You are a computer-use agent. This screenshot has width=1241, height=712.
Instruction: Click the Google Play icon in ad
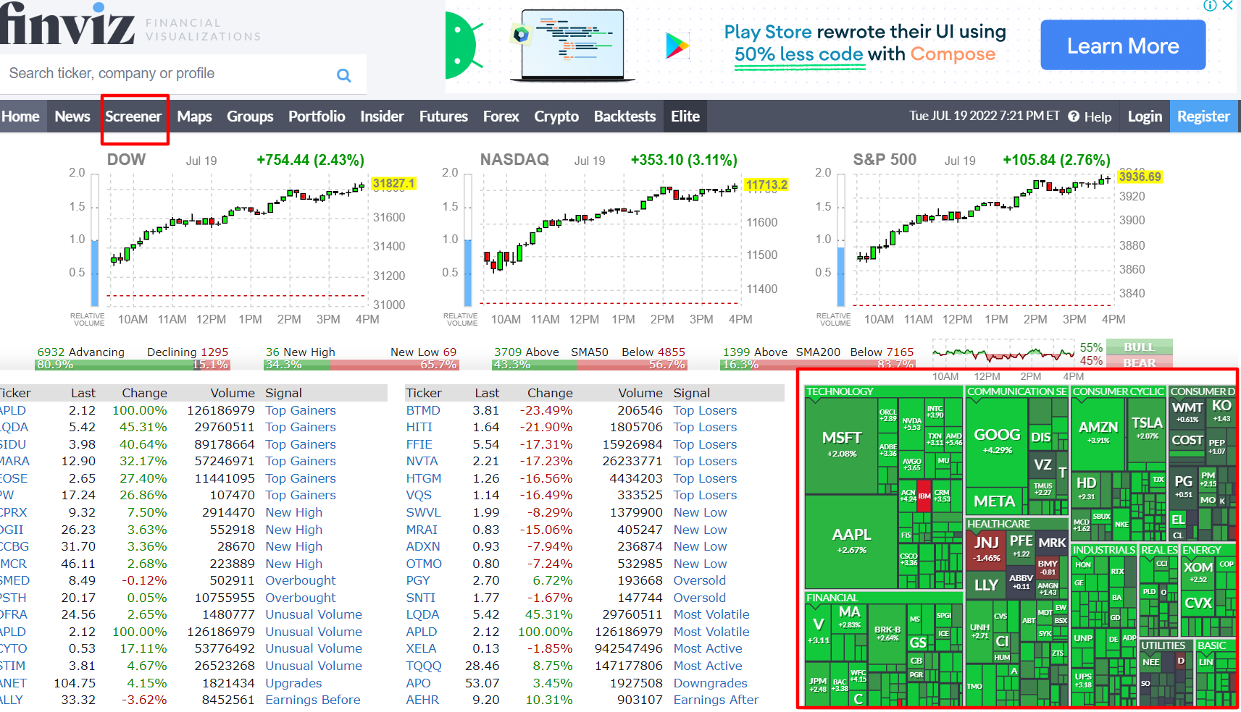(x=677, y=46)
